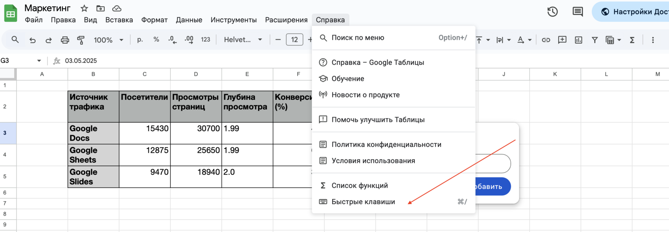Viewport: 669px width, 232px height.
Task: Open the Расширения menu
Action: pos(286,20)
